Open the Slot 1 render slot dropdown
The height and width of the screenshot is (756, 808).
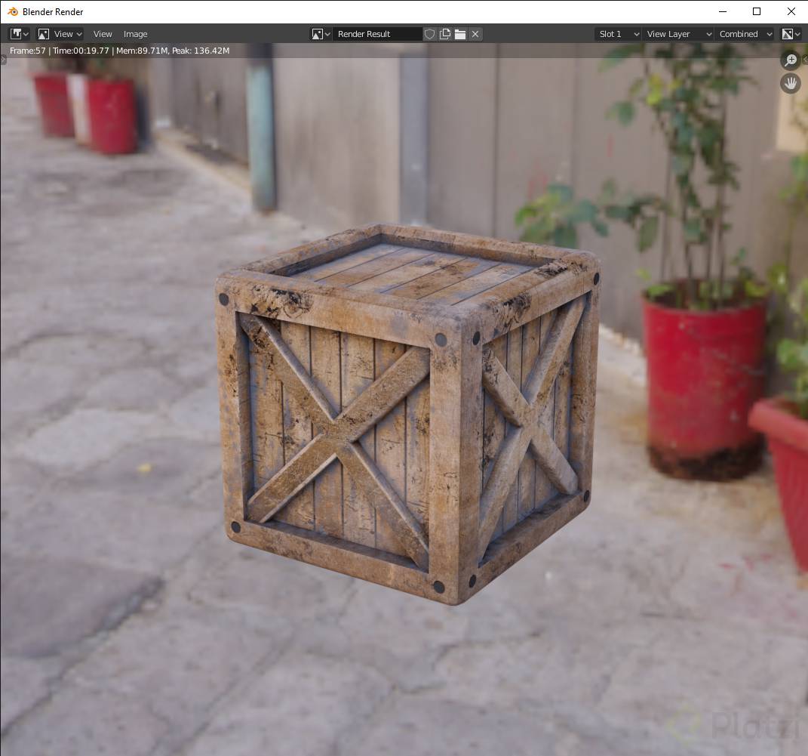pos(616,34)
